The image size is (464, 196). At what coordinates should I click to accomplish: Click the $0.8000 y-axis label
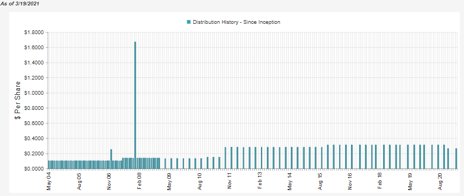(34, 108)
